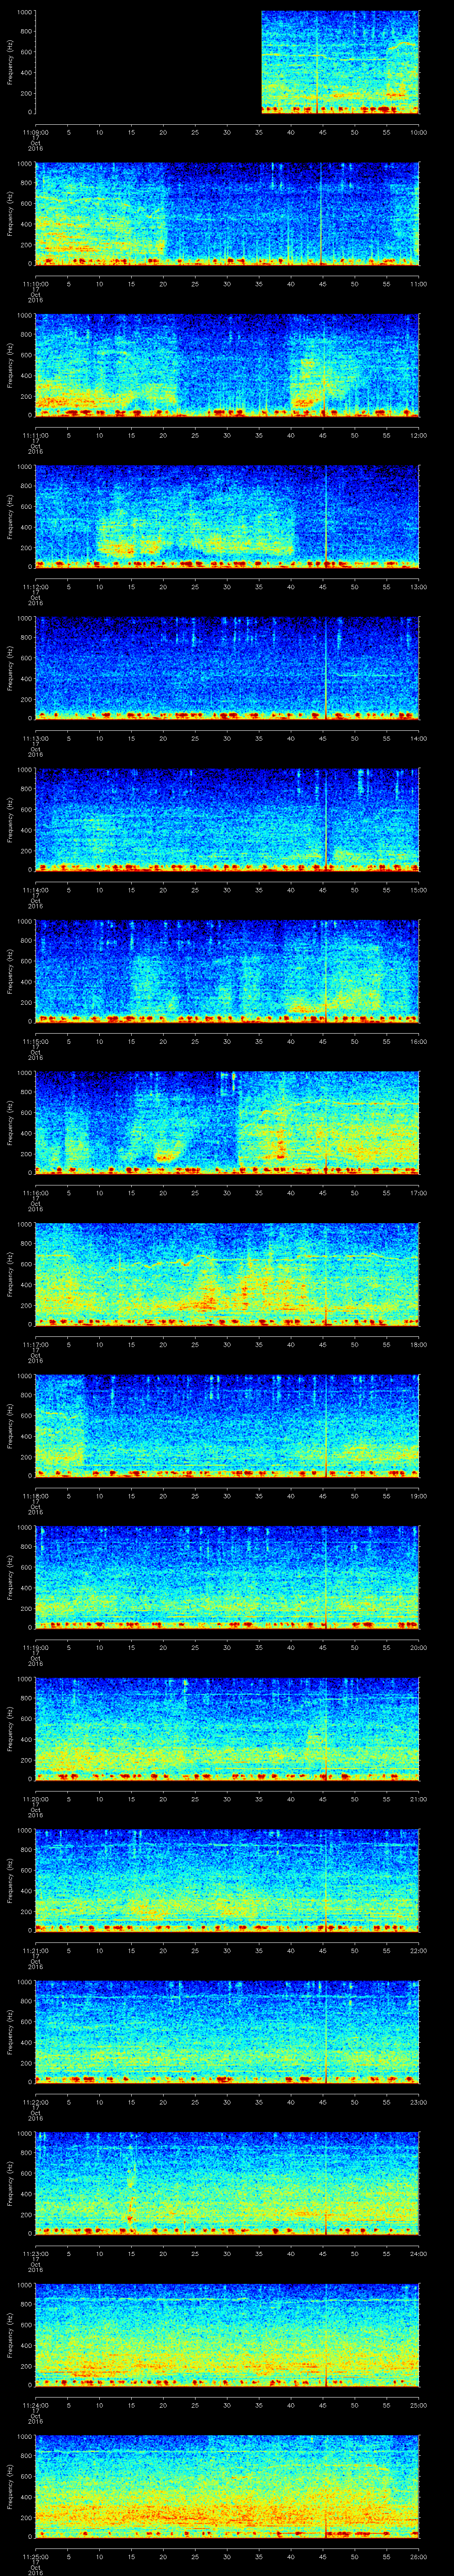Viewport: 454px width, 2576px height.
Task: Click the '11:16:00' start time label
Action: click(x=36, y=1193)
